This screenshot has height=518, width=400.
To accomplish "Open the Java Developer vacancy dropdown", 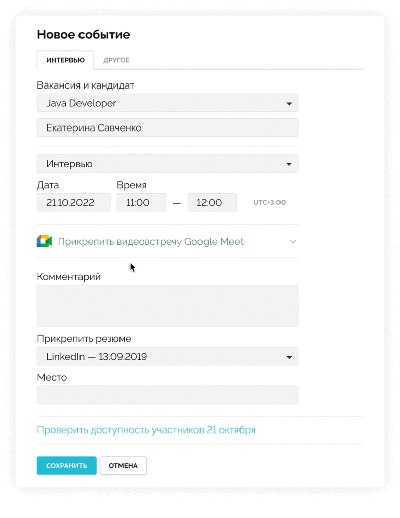I will 167,103.
